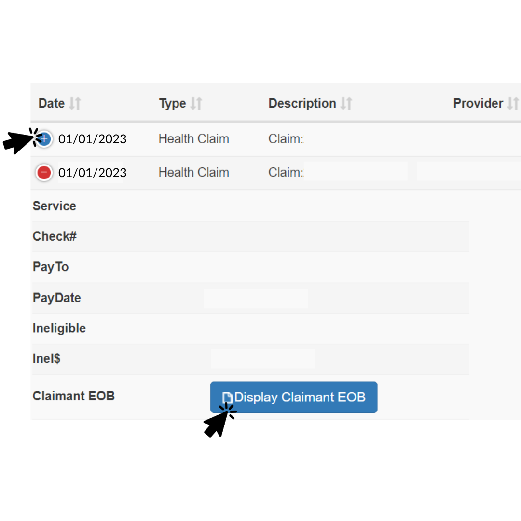521x521 pixels.
Task: Select the Type column header text
Action: [172, 104]
